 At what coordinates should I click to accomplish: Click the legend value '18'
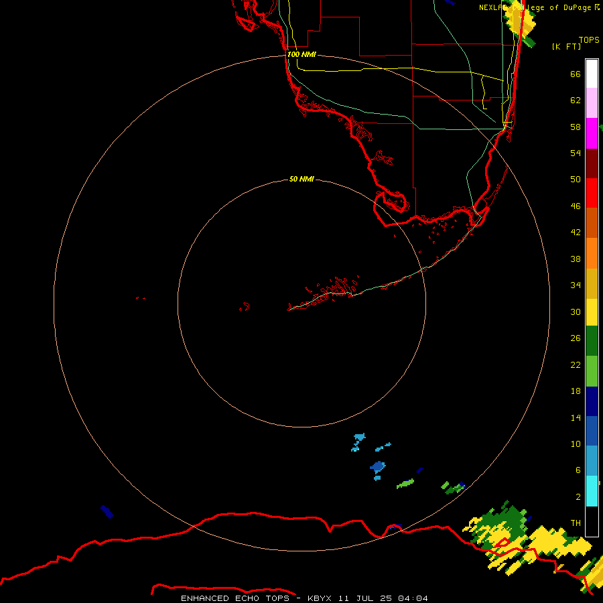point(576,391)
